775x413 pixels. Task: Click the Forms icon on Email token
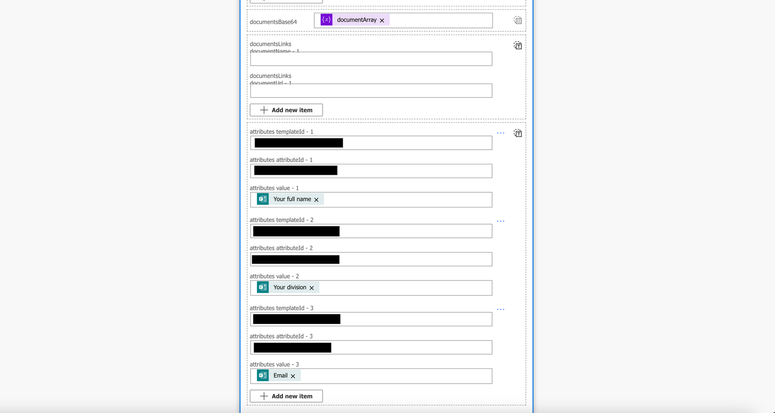[263, 375]
